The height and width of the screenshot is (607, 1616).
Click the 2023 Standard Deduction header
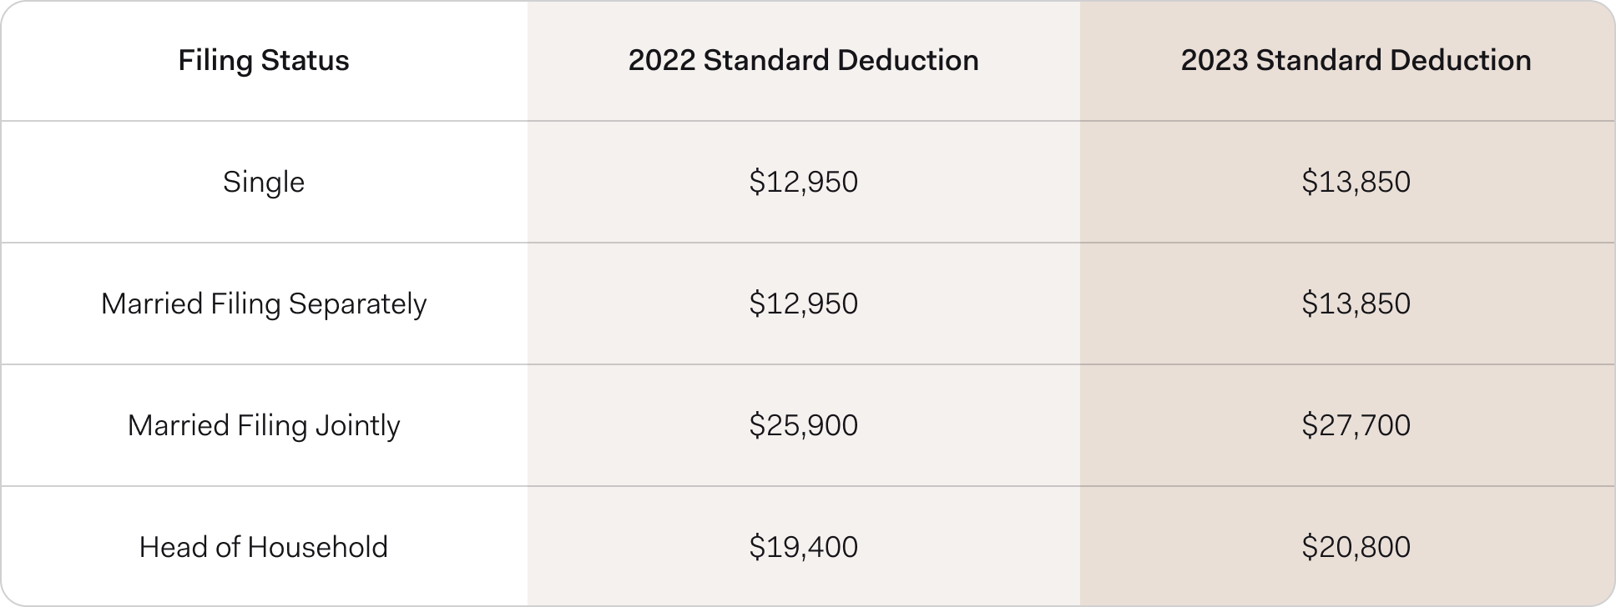click(1356, 61)
